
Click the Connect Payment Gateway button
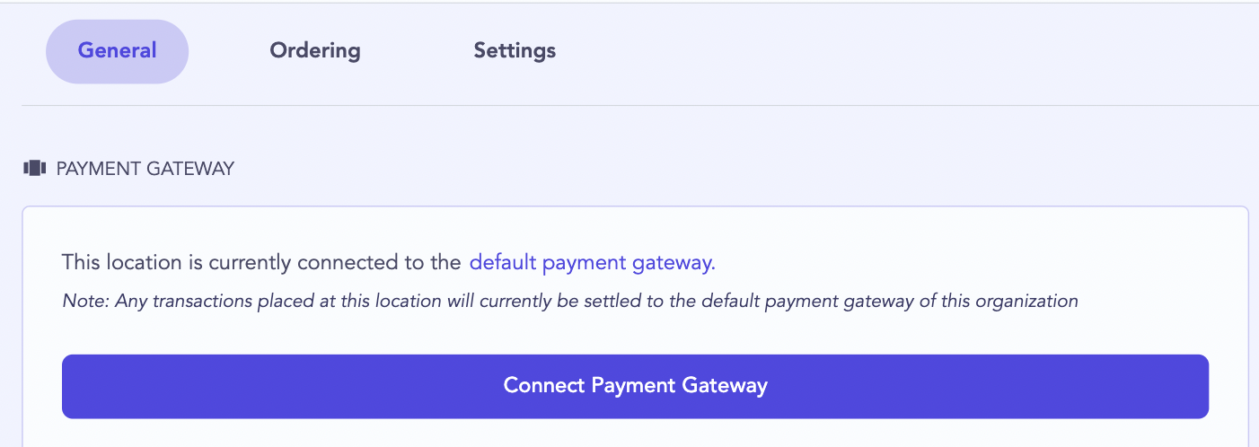[x=635, y=386]
